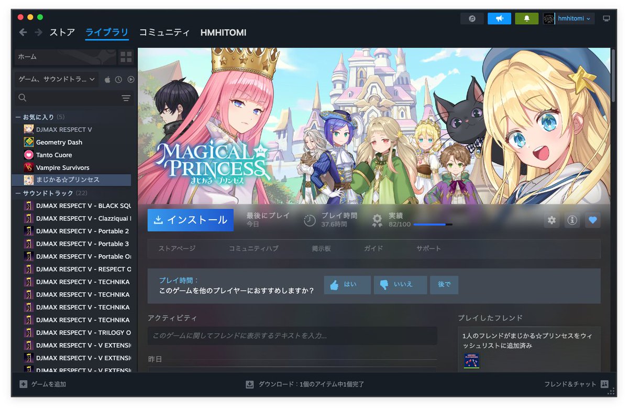The width and height of the screenshot is (628, 410).
Task: Show game info with the info icon
Action: point(572,220)
